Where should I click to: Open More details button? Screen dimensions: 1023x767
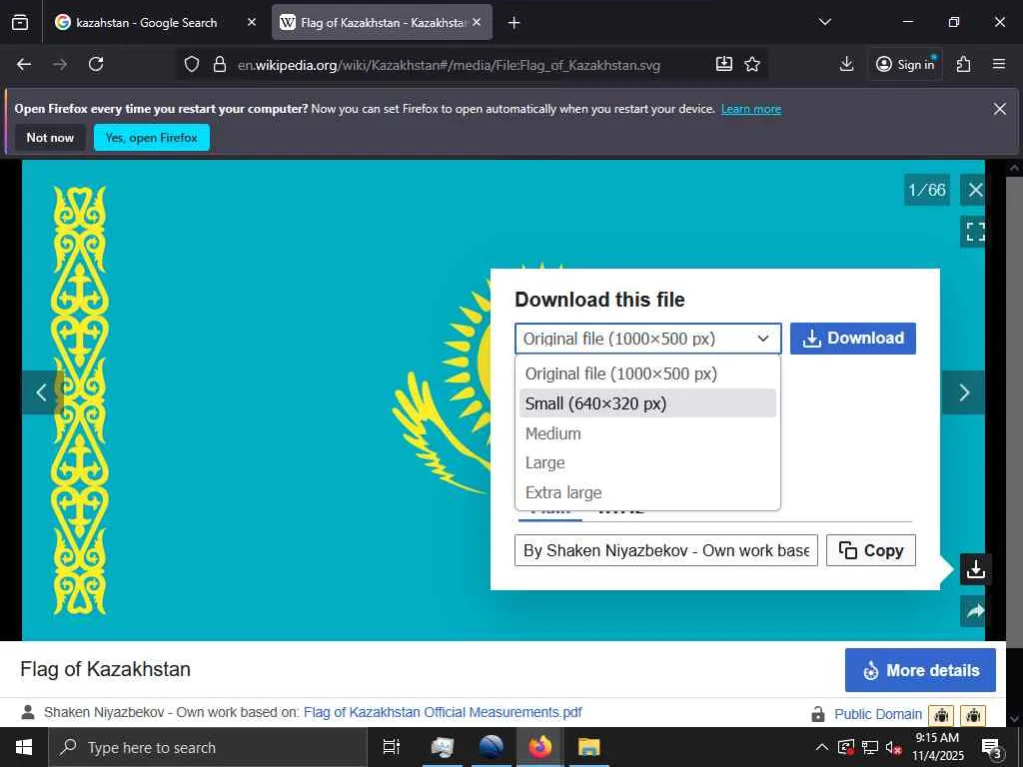tap(920, 670)
